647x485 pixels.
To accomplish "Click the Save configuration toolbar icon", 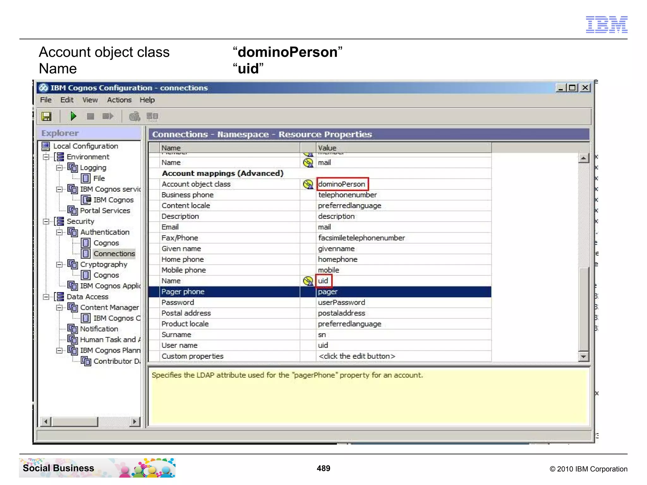I will point(46,117).
